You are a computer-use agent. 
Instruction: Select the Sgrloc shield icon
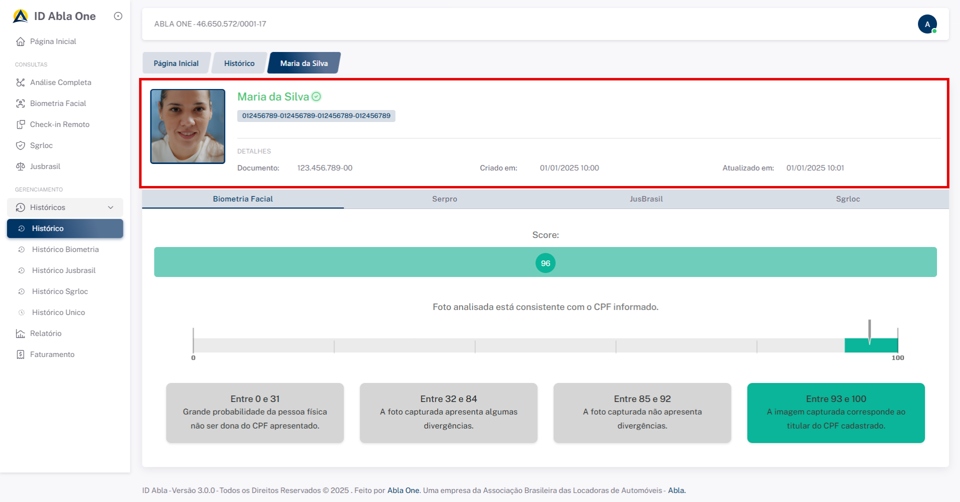20,145
